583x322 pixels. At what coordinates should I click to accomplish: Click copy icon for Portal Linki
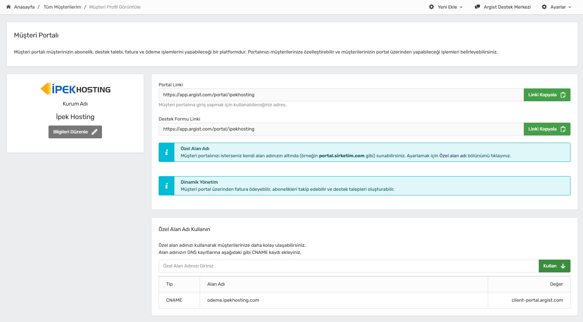click(563, 95)
